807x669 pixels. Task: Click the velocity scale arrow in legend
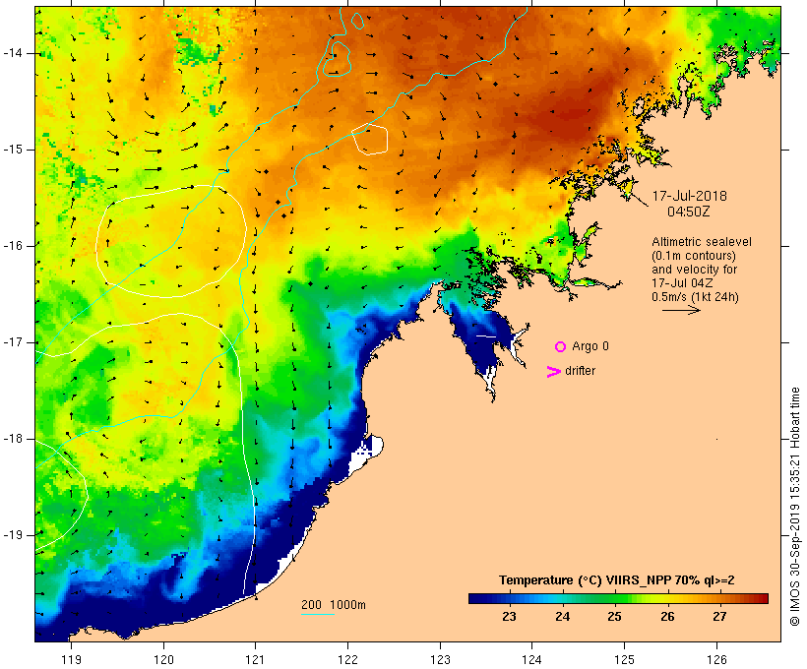681,310
